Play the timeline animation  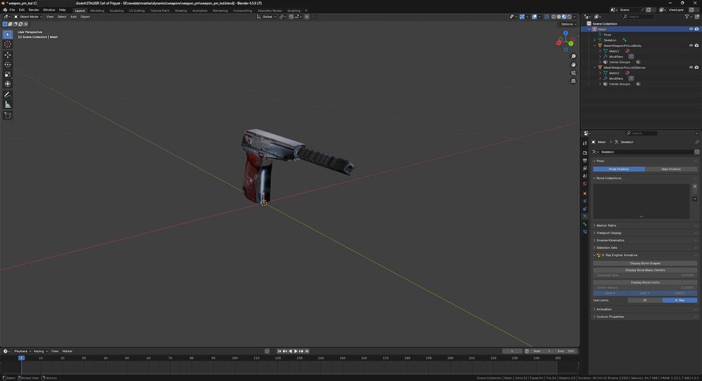296,352
